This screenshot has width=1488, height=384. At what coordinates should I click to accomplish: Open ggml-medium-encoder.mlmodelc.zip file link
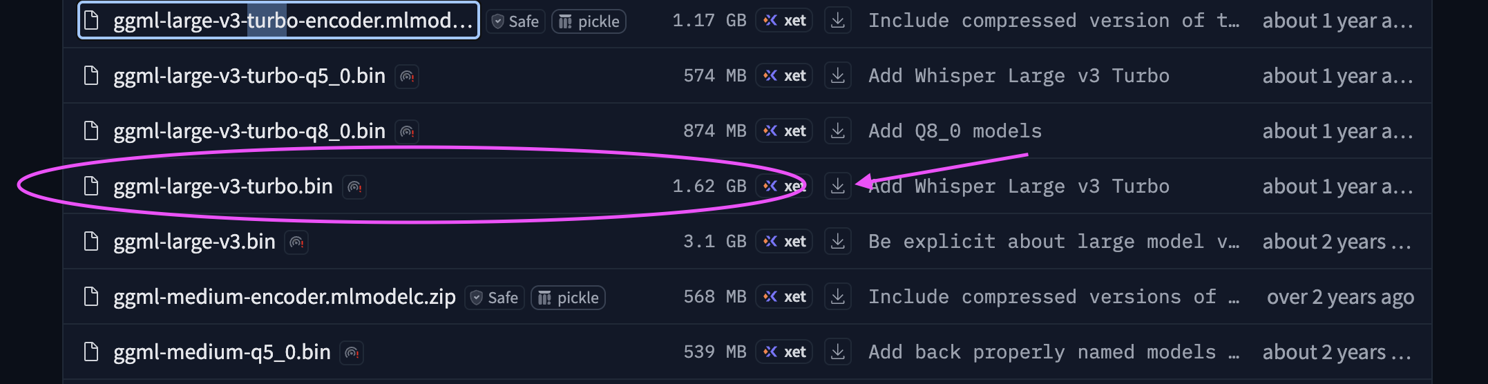pyautogui.click(x=284, y=297)
